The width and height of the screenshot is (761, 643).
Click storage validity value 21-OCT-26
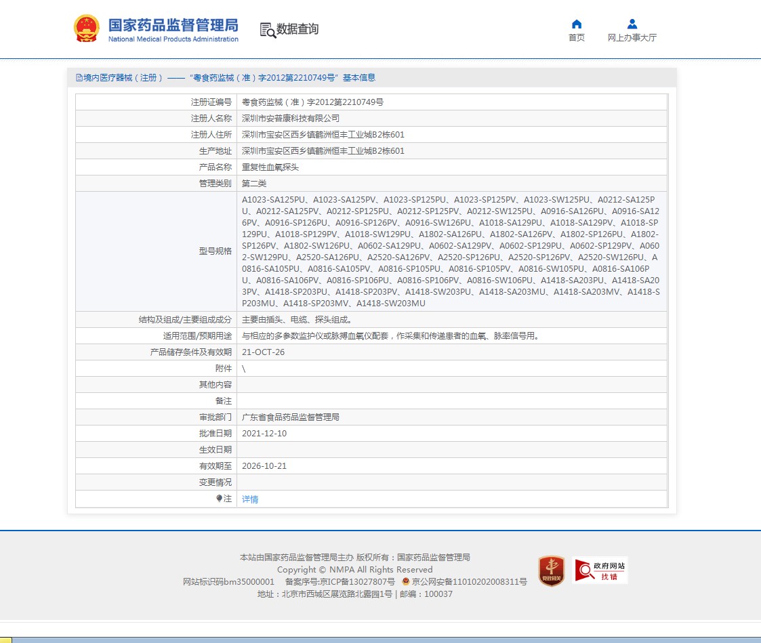pos(263,352)
